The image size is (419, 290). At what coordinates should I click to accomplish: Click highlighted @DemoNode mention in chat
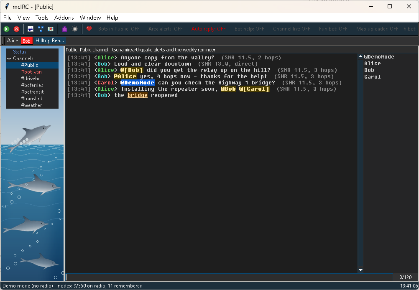point(137,82)
